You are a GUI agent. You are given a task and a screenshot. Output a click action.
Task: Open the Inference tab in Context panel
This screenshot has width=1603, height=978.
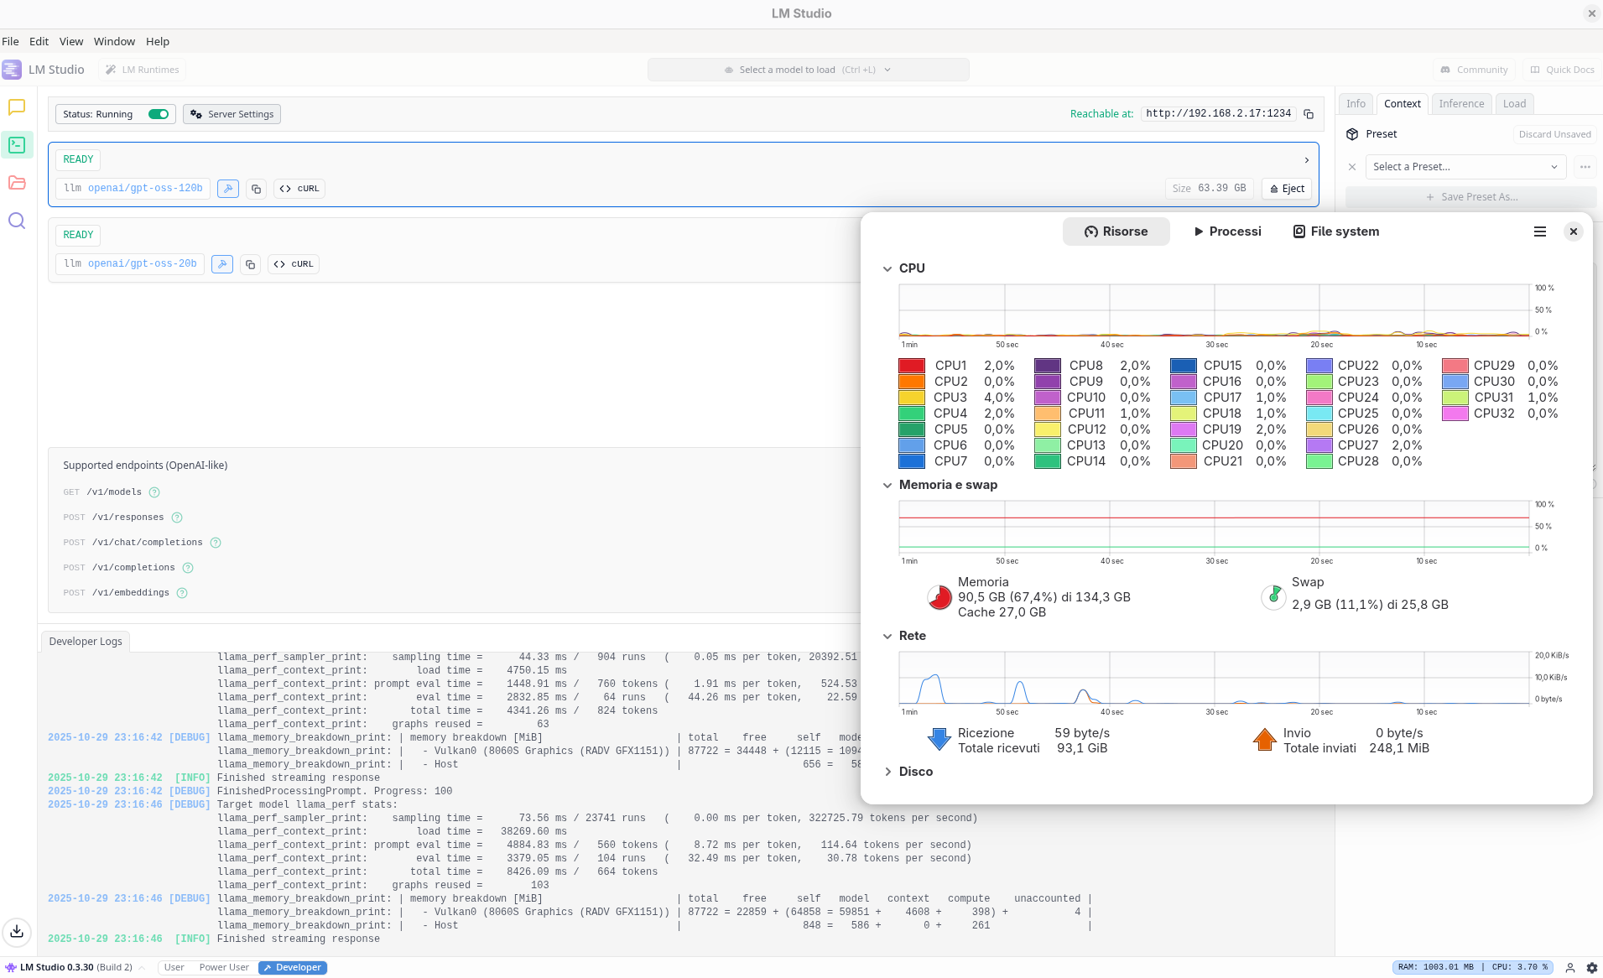pyautogui.click(x=1460, y=103)
